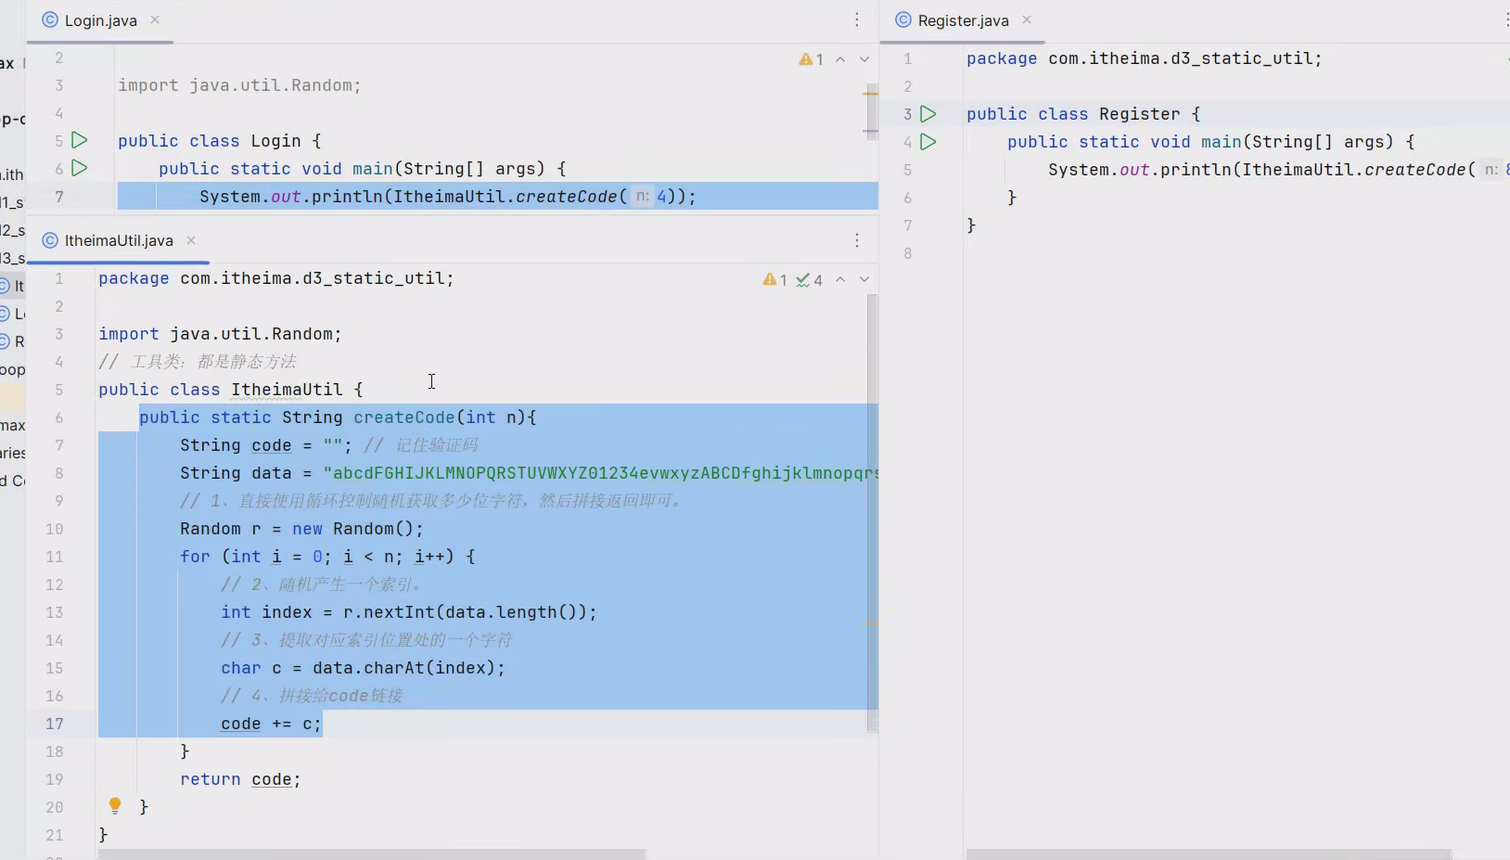Run Login main method via gutter arrow
Viewport: 1510px width, 860px height.
point(80,168)
